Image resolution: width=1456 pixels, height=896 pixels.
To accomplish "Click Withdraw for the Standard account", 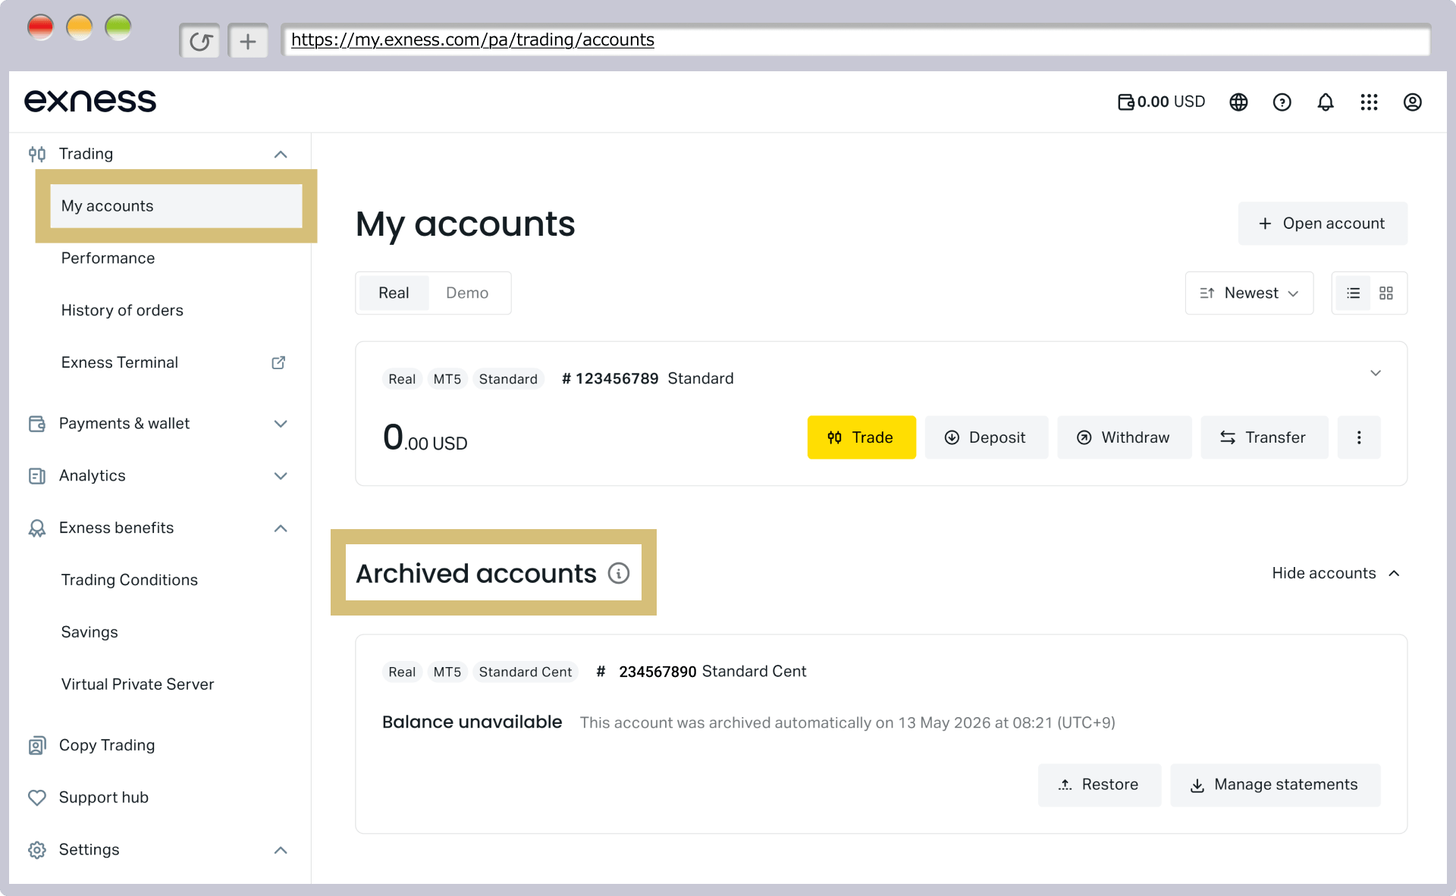I will pyautogui.click(x=1124, y=437).
